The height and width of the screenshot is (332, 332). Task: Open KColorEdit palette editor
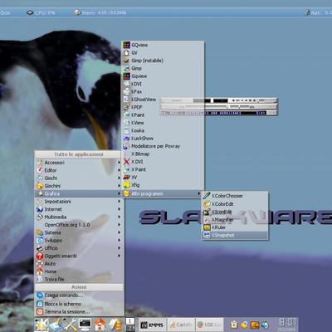pyautogui.click(x=235, y=204)
